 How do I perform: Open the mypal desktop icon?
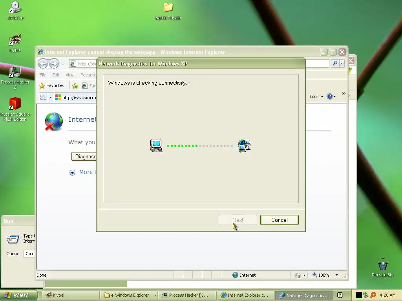point(15,42)
